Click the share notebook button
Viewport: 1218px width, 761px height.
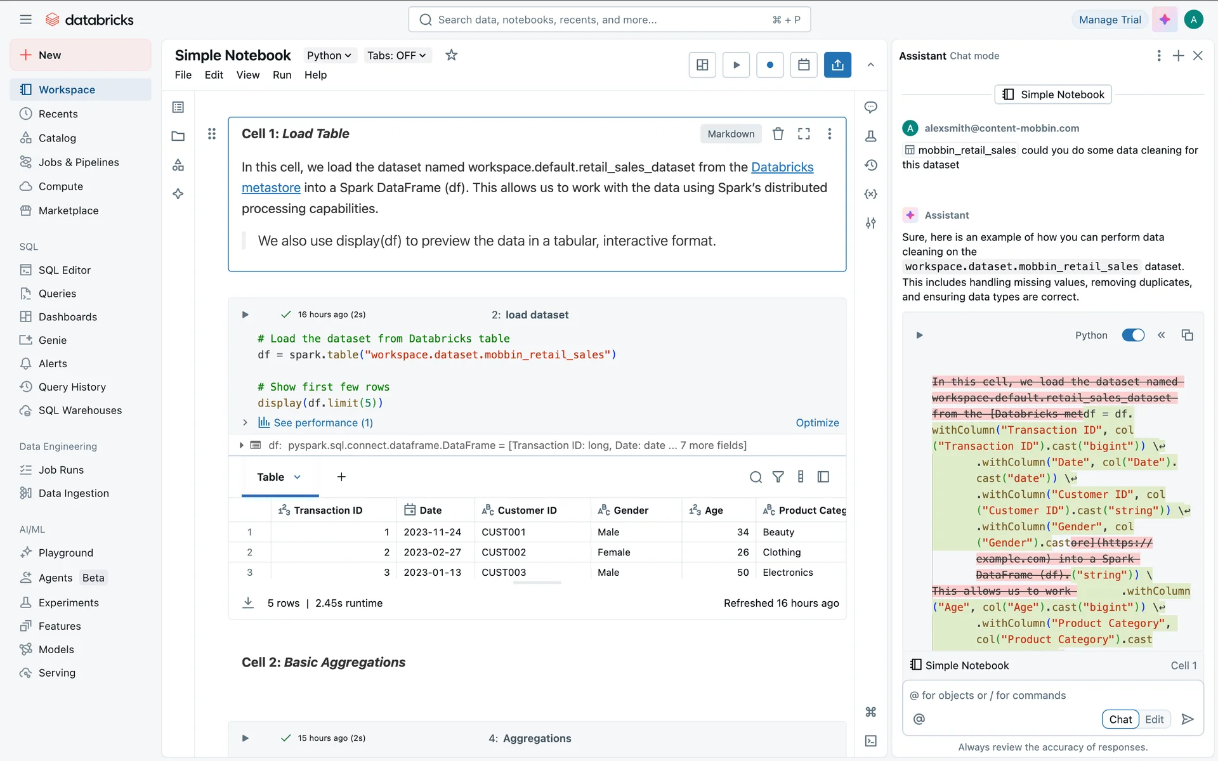tap(837, 65)
